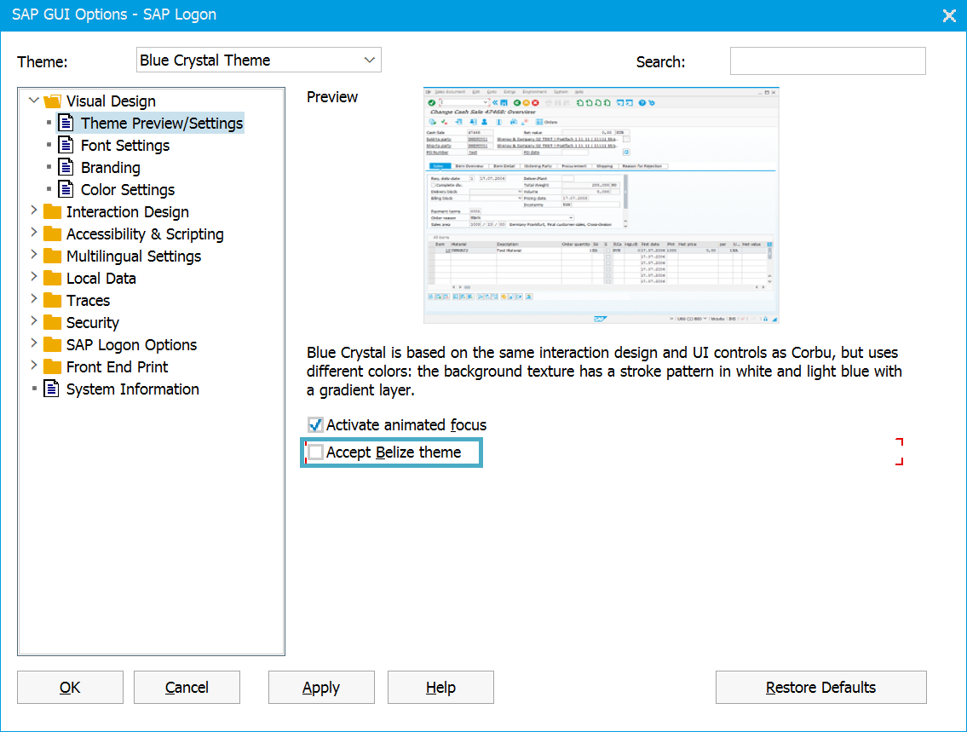
Task: Close the SAP GUI Options window
Action: pos(949,15)
